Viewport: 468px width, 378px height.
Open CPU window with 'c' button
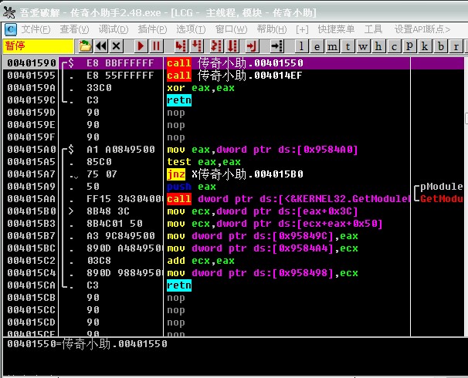tap(394, 46)
